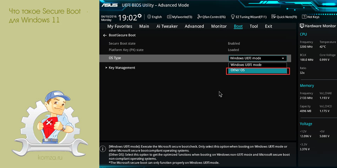This screenshot has width=337, height=168.
Task: Click the CPU heading in Hardware Monitor
Action: (x=303, y=34)
